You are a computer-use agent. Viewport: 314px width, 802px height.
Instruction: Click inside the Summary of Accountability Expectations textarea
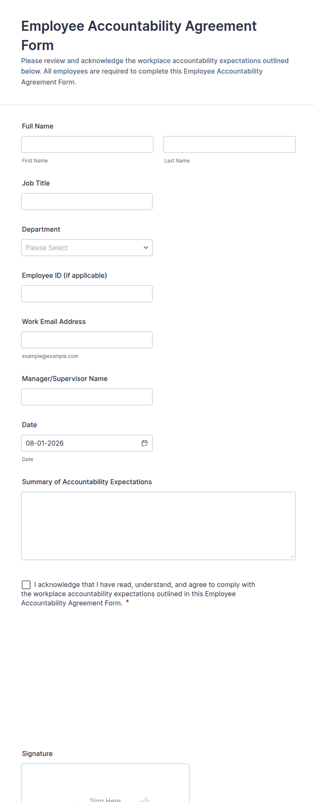[x=158, y=526]
